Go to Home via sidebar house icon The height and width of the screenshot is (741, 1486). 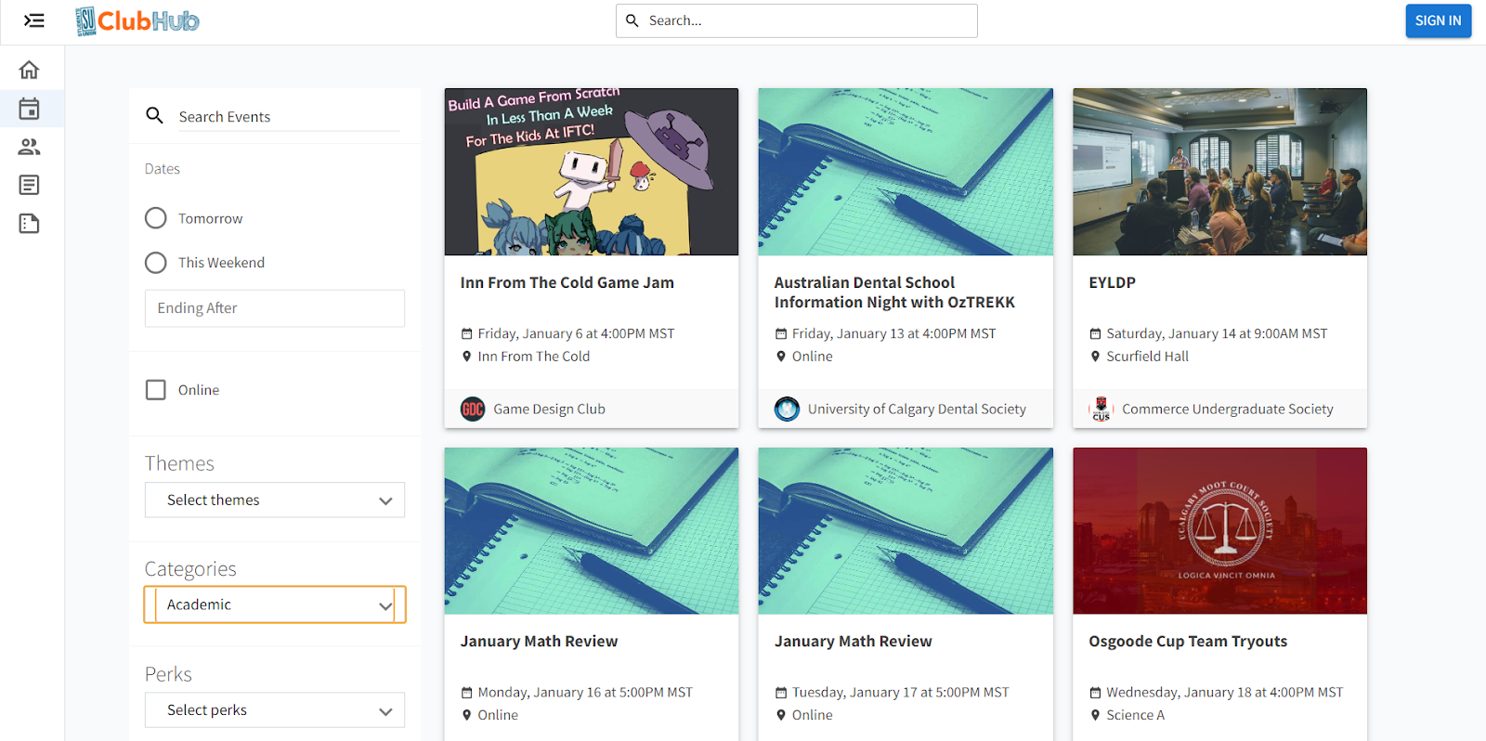pyautogui.click(x=30, y=70)
